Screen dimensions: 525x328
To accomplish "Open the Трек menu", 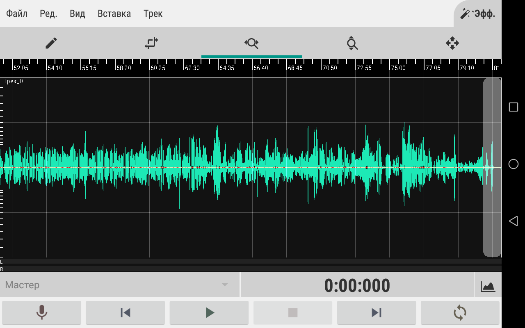I will pyautogui.click(x=153, y=14).
